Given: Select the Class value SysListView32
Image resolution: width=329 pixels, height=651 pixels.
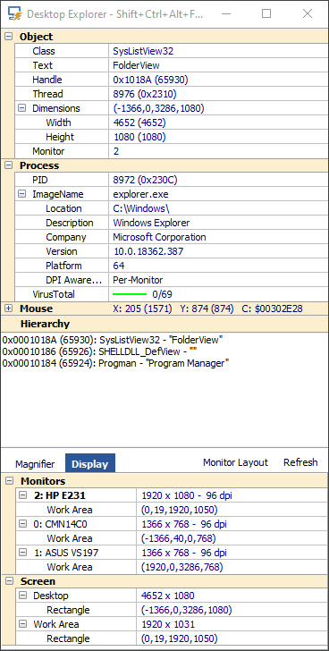Looking at the screenshot, I should click(143, 51).
